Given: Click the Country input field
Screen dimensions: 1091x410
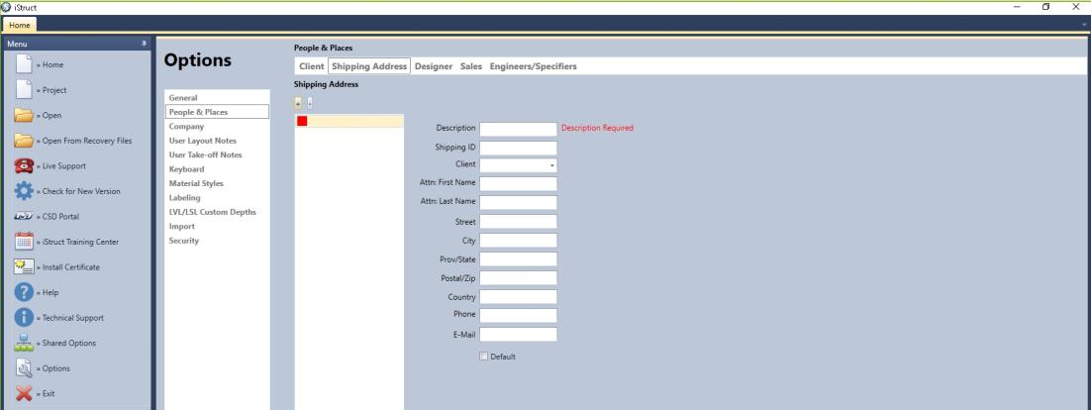Looking at the screenshot, I should coord(519,296).
